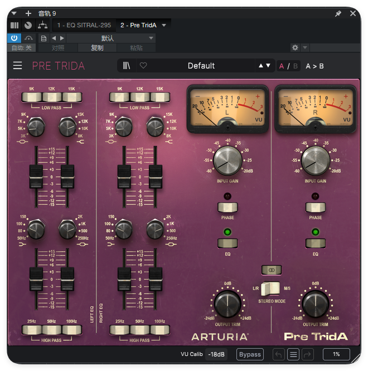Click the Pre TridA logo on the panel
This screenshot has height=371, width=368.
[316, 336]
